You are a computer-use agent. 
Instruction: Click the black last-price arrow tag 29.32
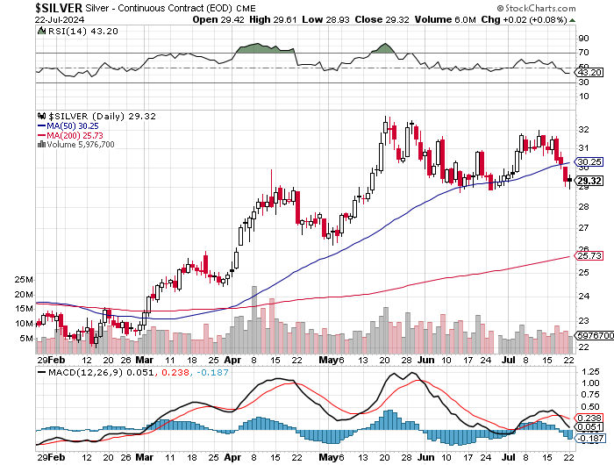pyautogui.click(x=589, y=181)
